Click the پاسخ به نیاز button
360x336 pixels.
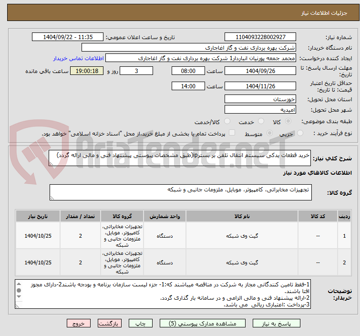coord(276,324)
